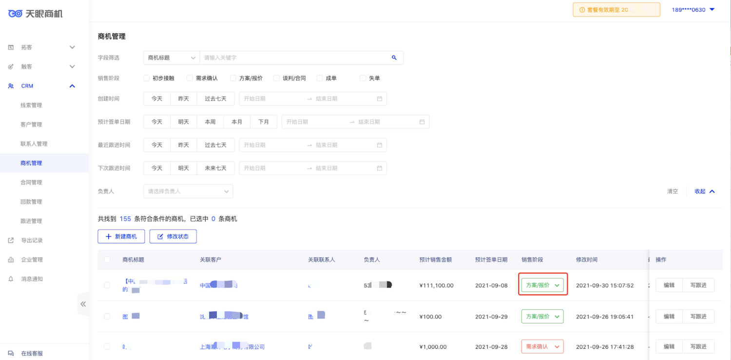Open calendar icon in 预计签单日期 date range
Screen dimensions: 731x360
(422, 122)
